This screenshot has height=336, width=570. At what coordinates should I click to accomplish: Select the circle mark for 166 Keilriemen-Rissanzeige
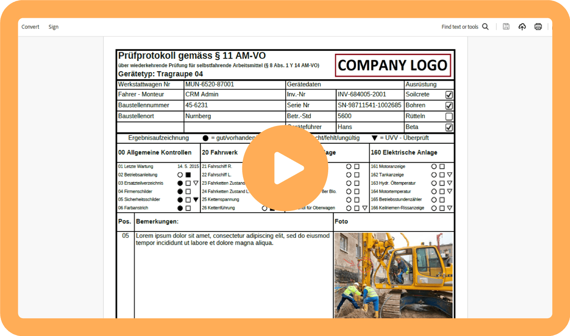pos(434,208)
